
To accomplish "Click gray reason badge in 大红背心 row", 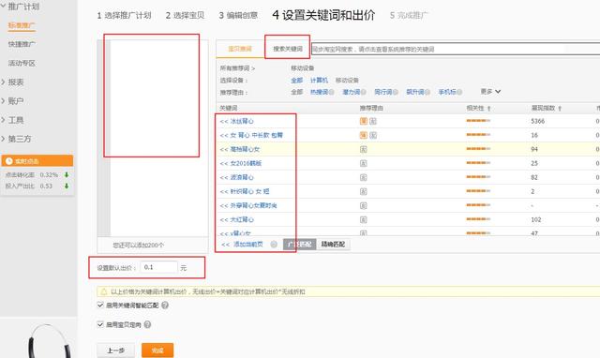I will click(x=364, y=219).
